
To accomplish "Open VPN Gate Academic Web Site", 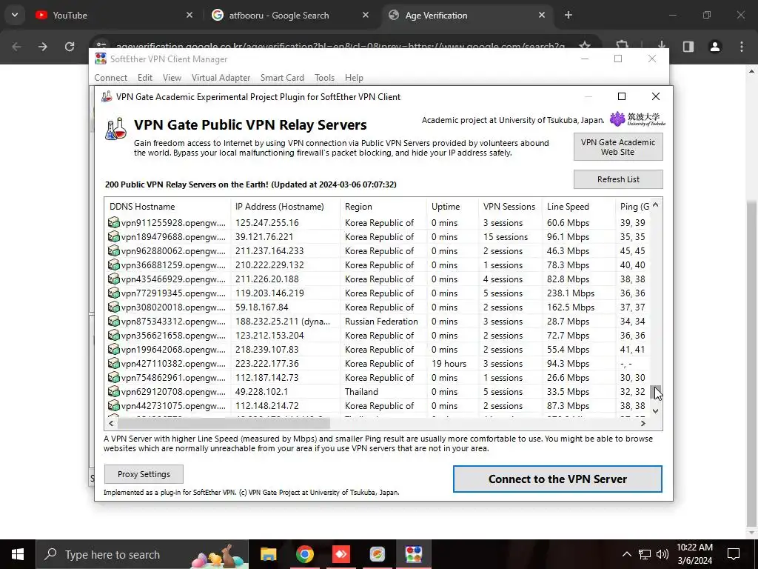I will pyautogui.click(x=618, y=147).
